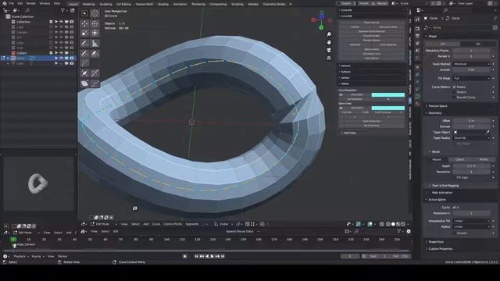Viewport: 500px width, 281px height.
Task: Toggle Smooth checkbox in Active Spline
Action: click(x=454, y=233)
